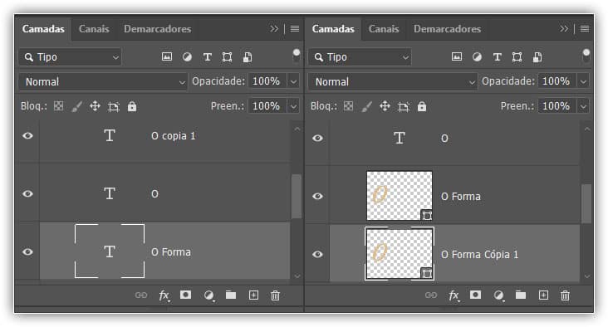Open right panel hamburger menu
Image resolution: width=608 pixels, height=327 pixels.
(585, 29)
